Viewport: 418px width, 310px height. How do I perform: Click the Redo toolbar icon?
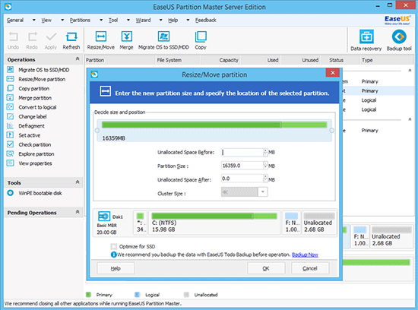[x=32, y=40]
